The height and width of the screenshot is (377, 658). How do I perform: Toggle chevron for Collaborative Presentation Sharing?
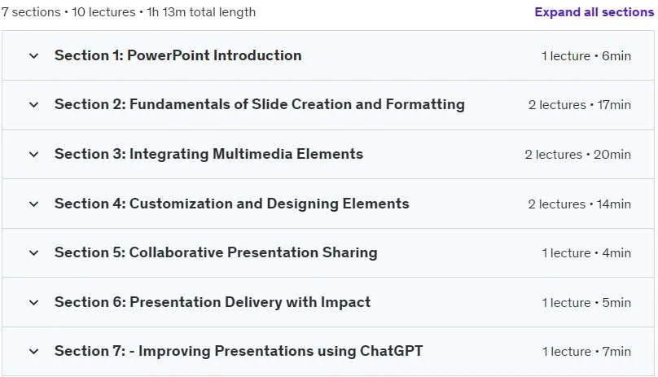[33, 252]
